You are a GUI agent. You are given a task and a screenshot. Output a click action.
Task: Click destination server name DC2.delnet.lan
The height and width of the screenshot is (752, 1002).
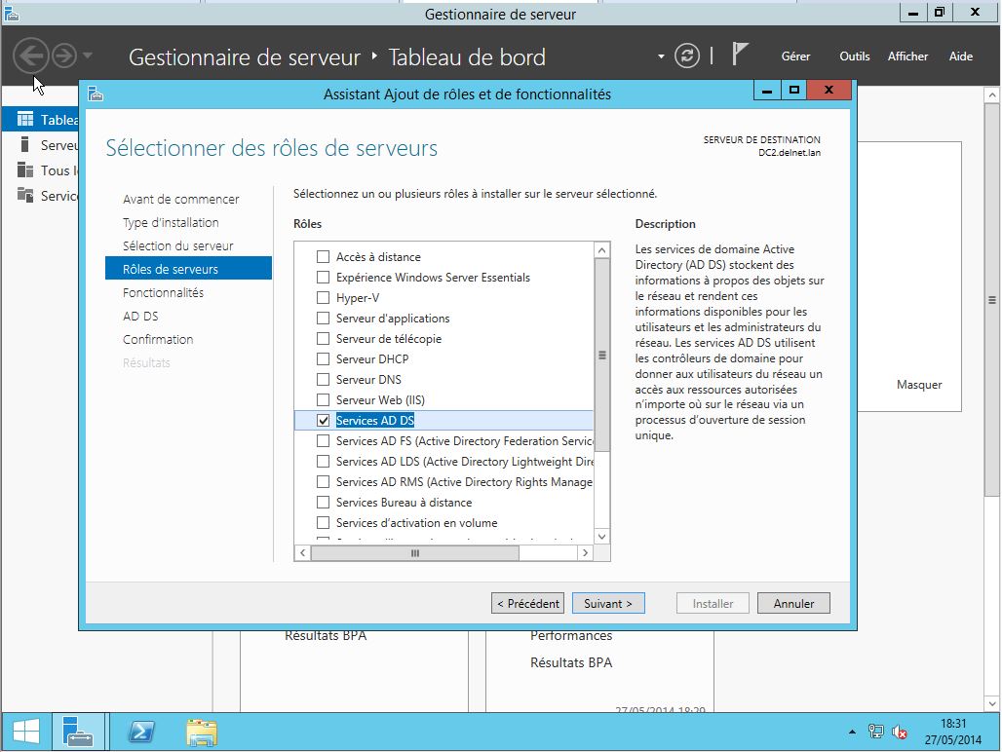790,153
